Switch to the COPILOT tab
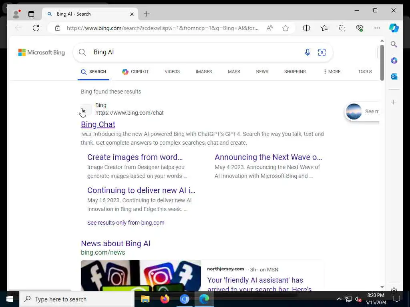The height and width of the screenshot is (307, 410). [x=135, y=72]
